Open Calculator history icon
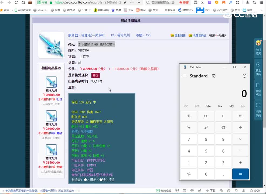 [x=244, y=76]
